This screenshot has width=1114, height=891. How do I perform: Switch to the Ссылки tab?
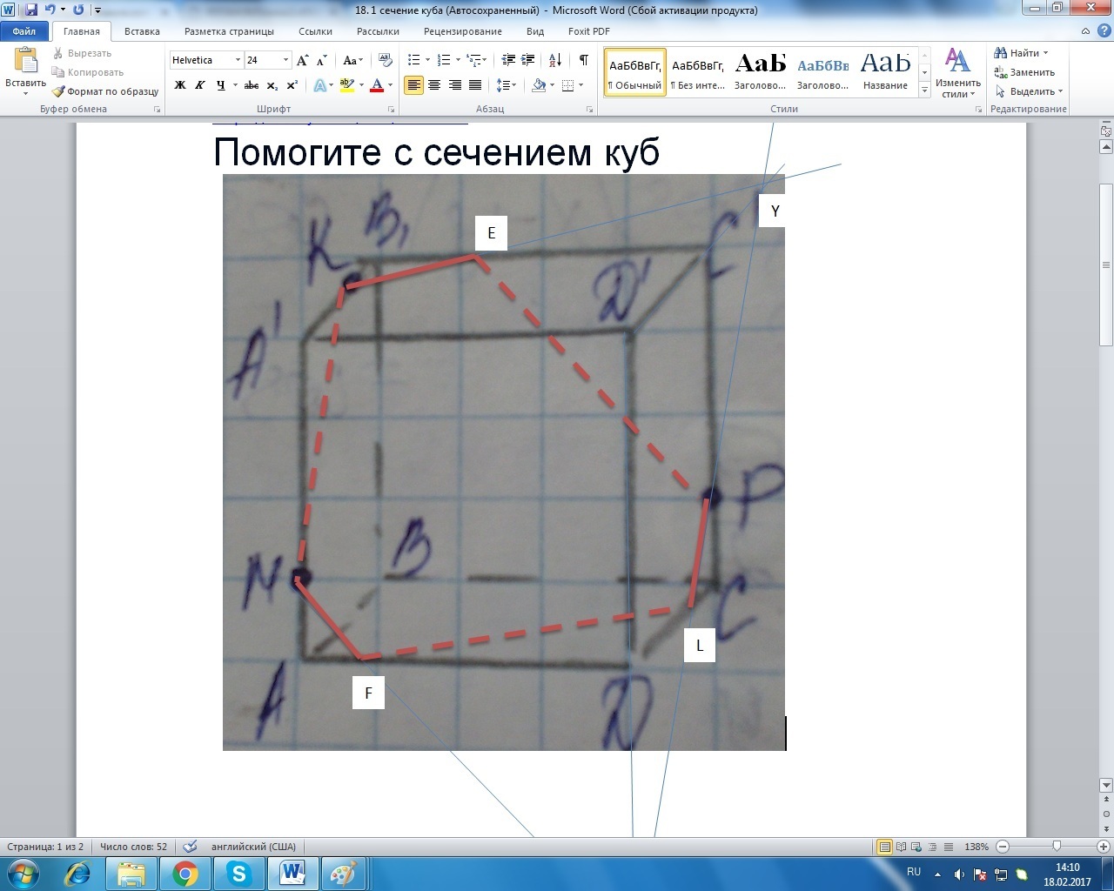(x=315, y=31)
